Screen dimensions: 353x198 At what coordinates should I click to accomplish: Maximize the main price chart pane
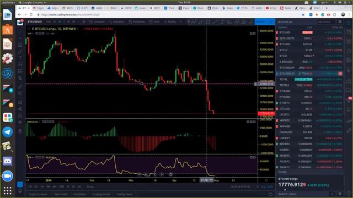254,34
